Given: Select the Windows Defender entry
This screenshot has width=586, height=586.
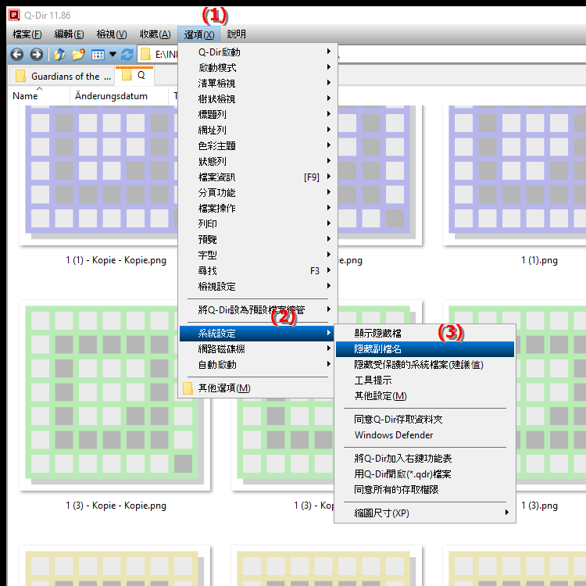Looking at the screenshot, I should [x=425, y=435].
